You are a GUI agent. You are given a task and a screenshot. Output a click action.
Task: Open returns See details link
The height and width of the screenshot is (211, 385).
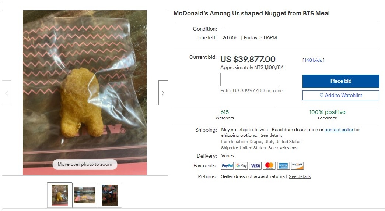point(300,176)
